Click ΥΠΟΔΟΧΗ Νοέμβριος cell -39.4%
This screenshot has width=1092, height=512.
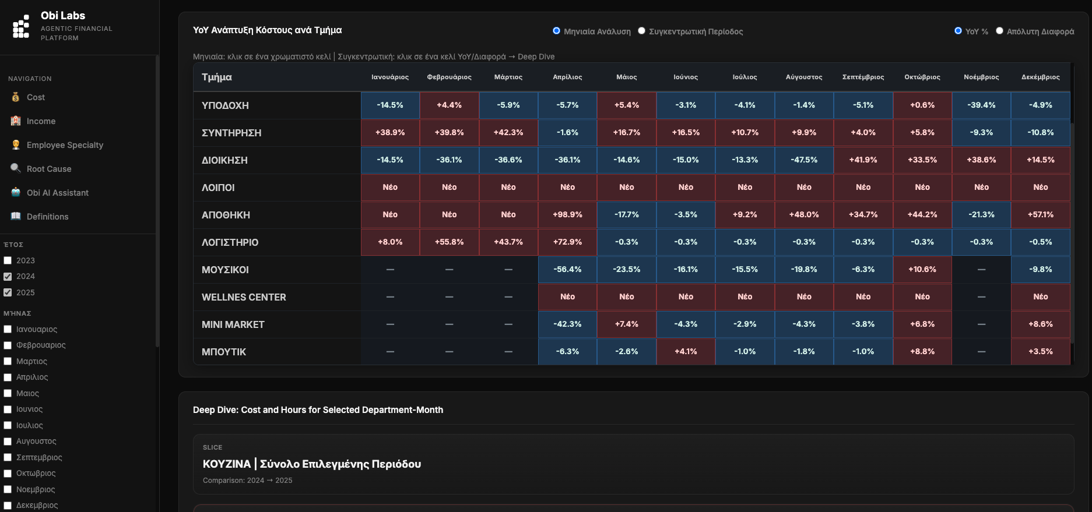tap(981, 105)
